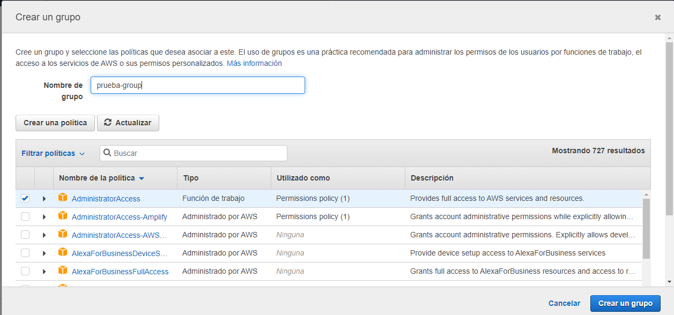The height and width of the screenshot is (315, 674).
Task: Click the refresh icon inside Actualizar
Action: tap(109, 123)
